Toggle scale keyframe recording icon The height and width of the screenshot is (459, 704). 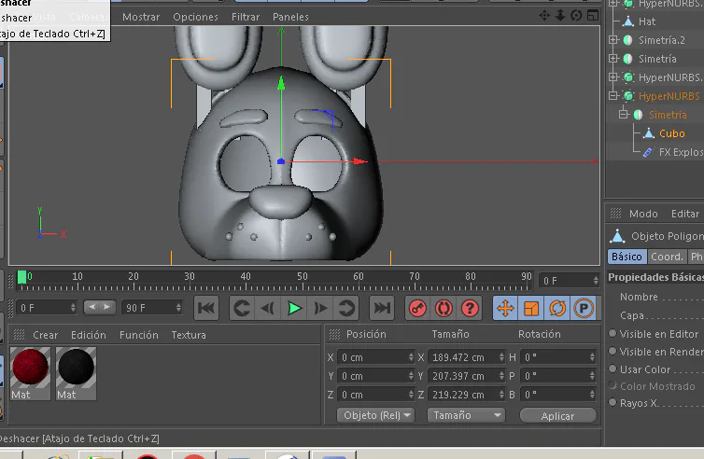pyautogui.click(x=531, y=308)
